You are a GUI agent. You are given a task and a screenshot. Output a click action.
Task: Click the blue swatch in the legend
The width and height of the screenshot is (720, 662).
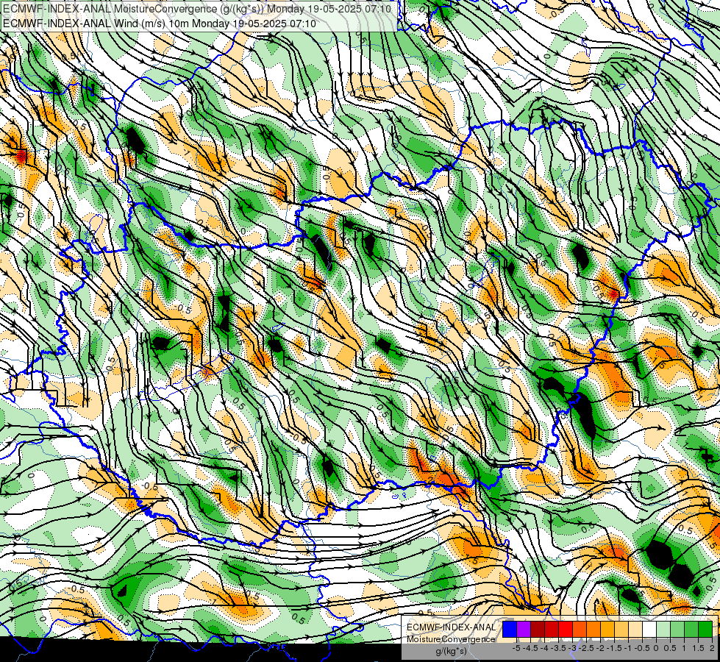click(x=510, y=629)
